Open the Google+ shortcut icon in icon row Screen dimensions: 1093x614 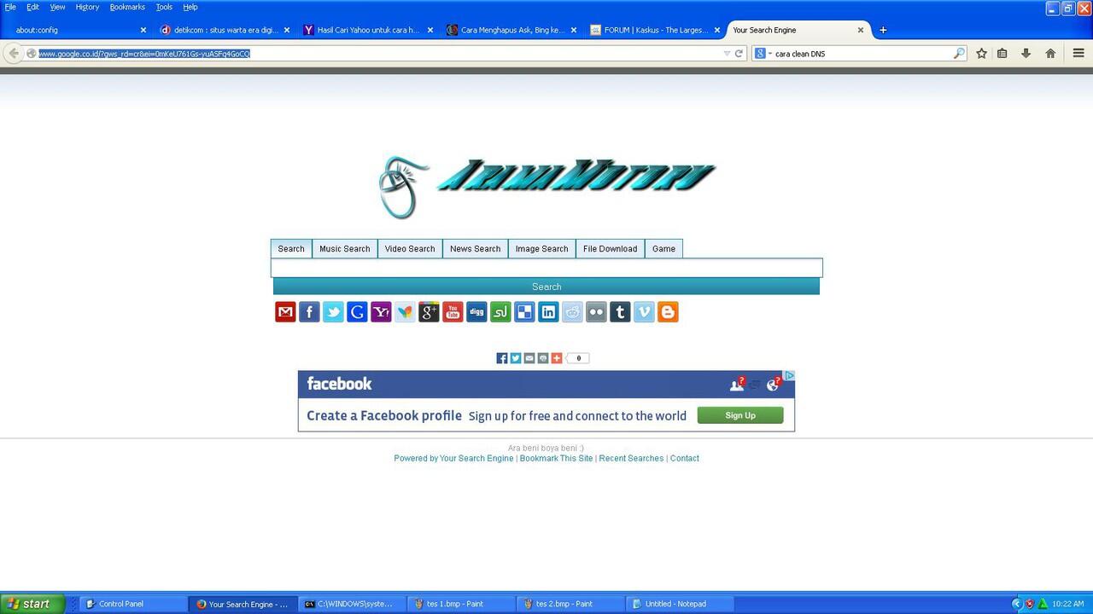[429, 312]
